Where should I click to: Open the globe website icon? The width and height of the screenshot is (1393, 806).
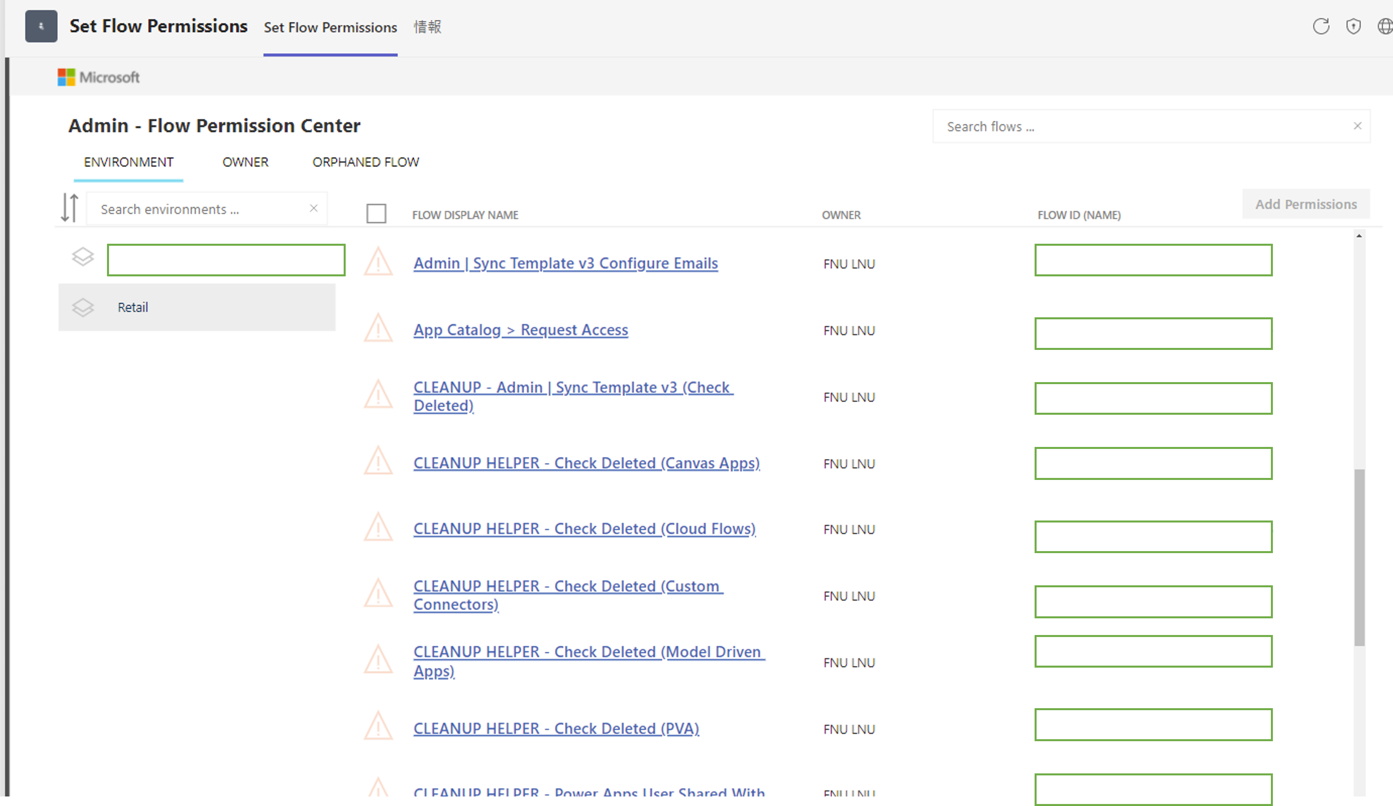1385,26
